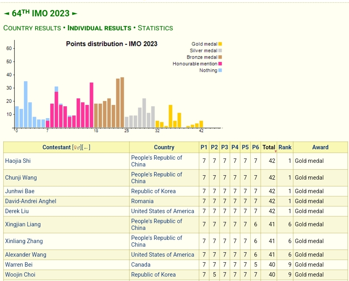Sort table by Rank column
349x281 pixels.
point(285,147)
